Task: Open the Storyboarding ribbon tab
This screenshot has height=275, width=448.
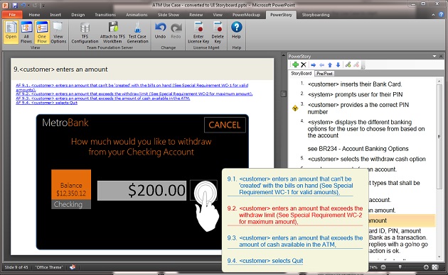Action: [x=316, y=15]
